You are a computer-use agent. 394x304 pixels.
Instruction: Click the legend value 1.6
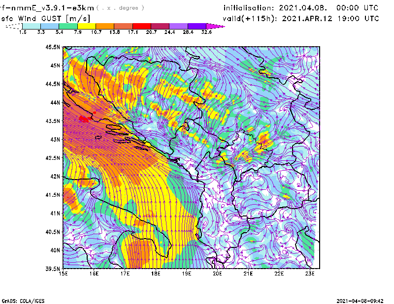[23, 32]
